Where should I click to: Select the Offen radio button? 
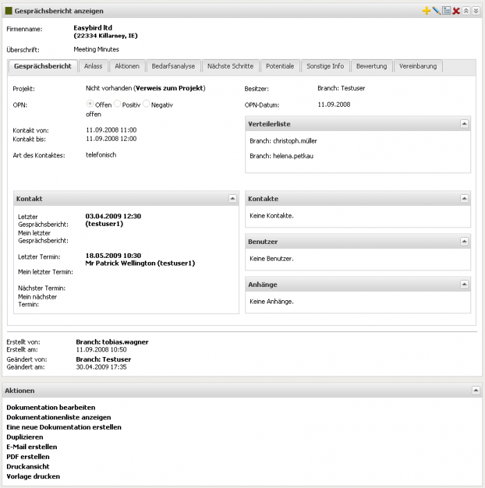pos(90,105)
